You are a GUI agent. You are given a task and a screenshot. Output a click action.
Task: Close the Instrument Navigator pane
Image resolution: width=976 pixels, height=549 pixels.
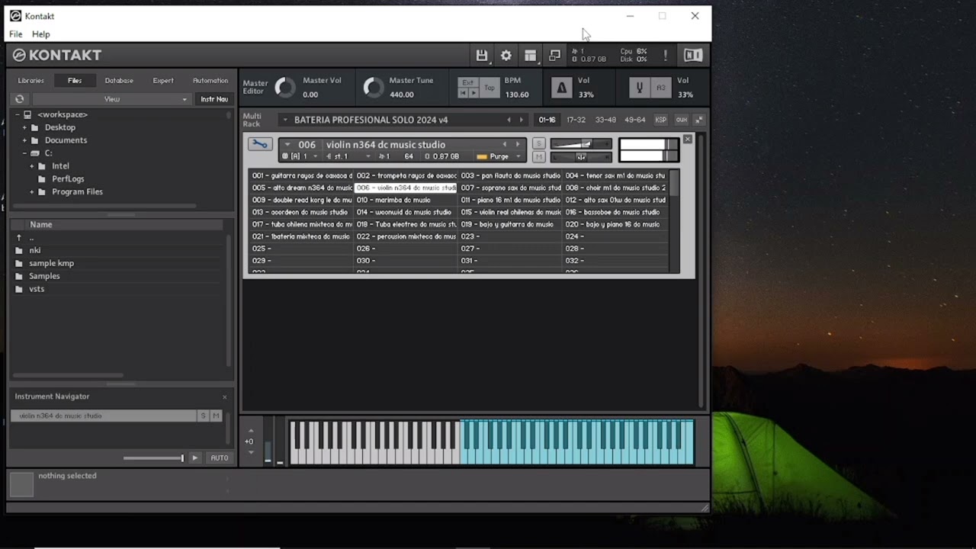point(224,396)
